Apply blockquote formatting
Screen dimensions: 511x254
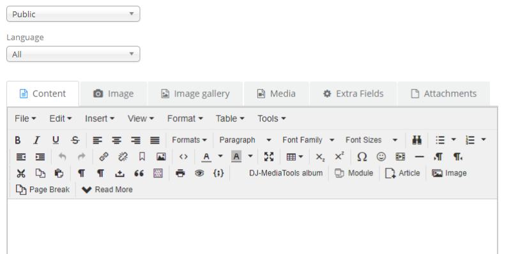[x=139, y=173]
